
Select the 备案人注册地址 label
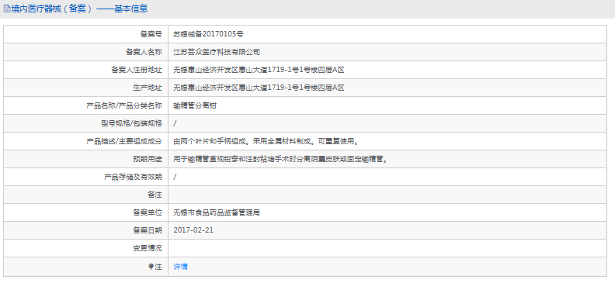[137, 70]
